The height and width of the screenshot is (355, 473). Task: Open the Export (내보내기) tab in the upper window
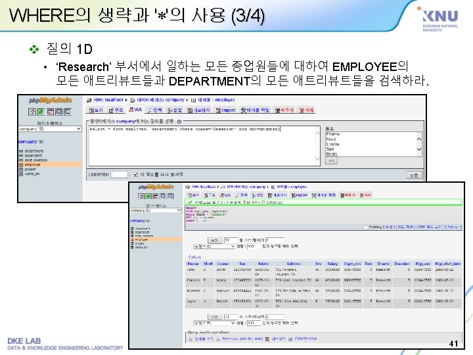click(198, 110)
